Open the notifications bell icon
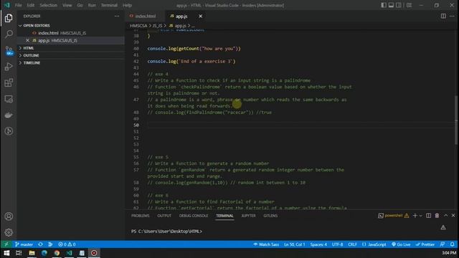This screenshot has width=459, height=258. (x=453, y=244)
